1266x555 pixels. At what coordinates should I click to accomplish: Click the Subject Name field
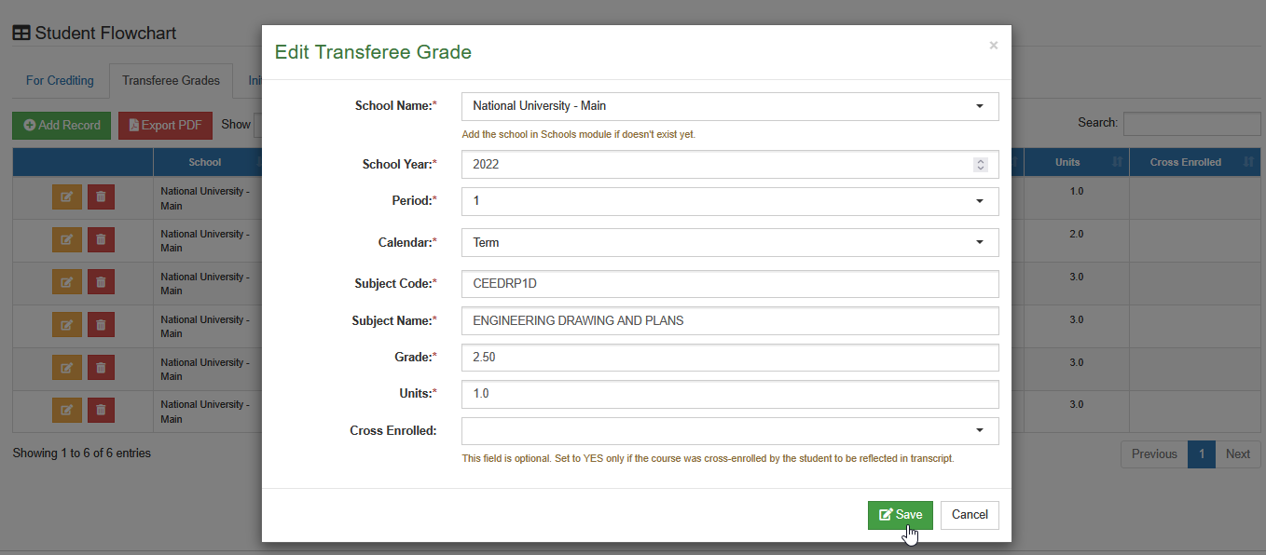(x=730, y=320)
